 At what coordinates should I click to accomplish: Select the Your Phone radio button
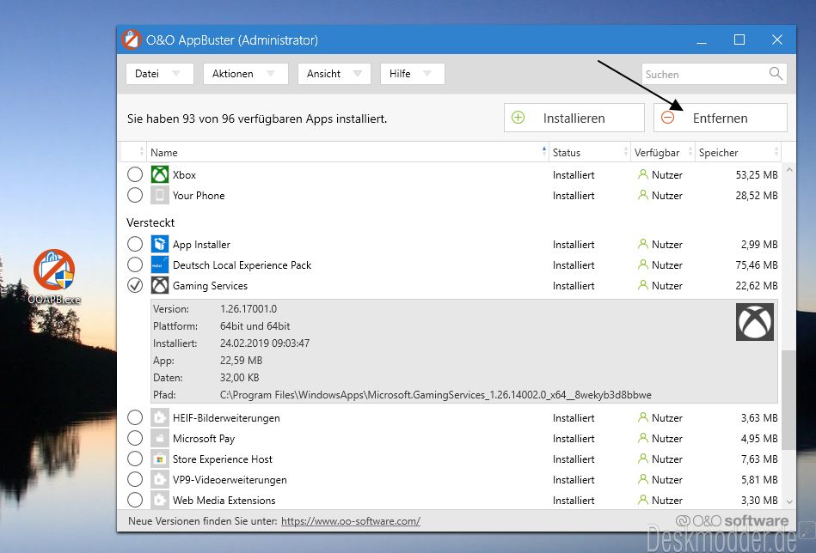point(135,195)
